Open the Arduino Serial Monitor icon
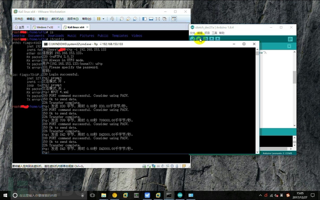Image resolution: width=320 pixels, height=200 pixels. (290, 39)
